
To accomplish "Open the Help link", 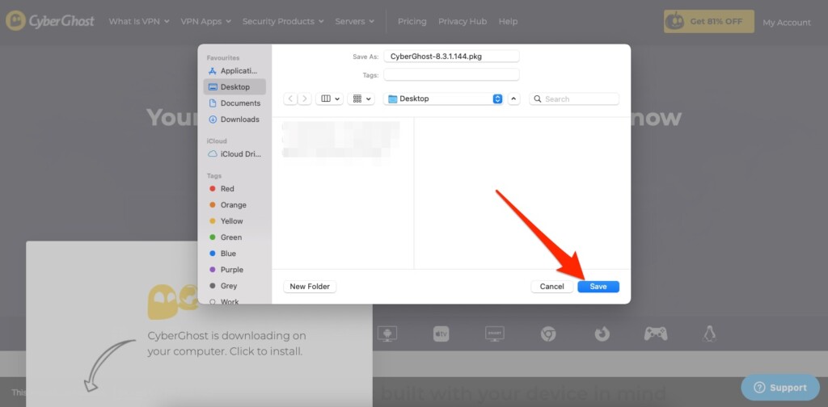I will (x=508, y=22).
